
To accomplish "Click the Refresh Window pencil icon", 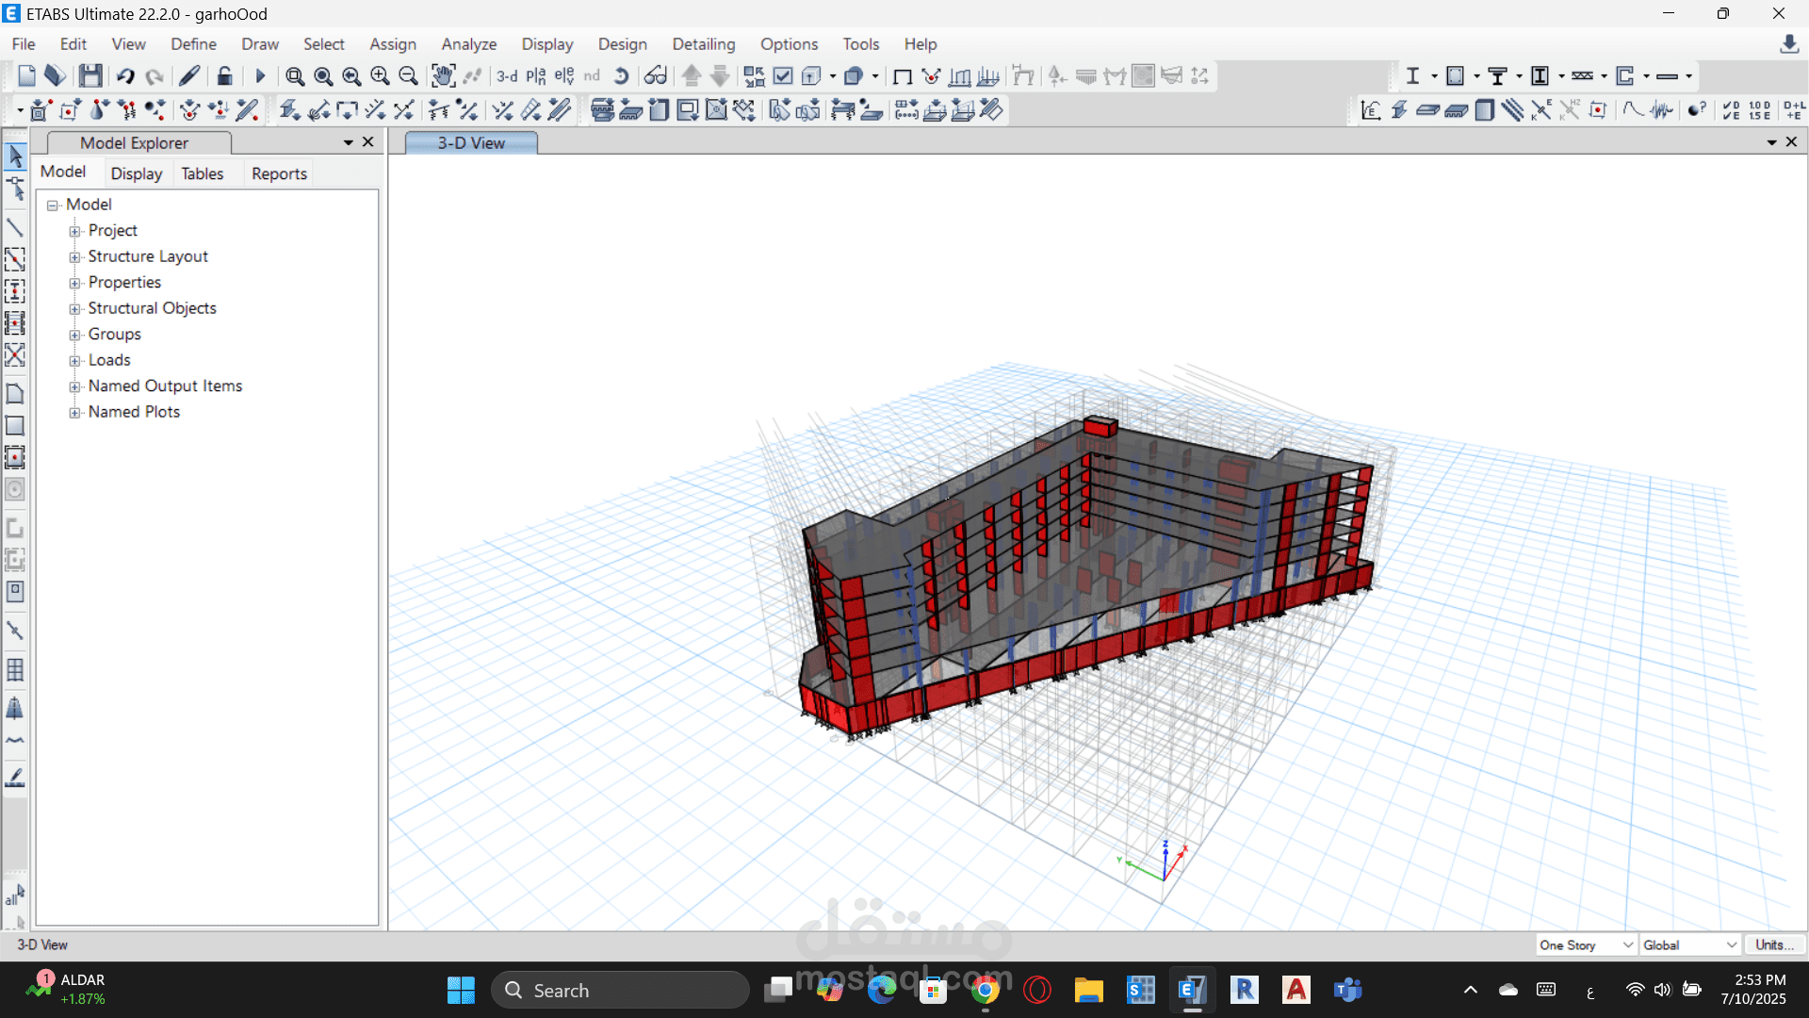I will click(189, 75).
